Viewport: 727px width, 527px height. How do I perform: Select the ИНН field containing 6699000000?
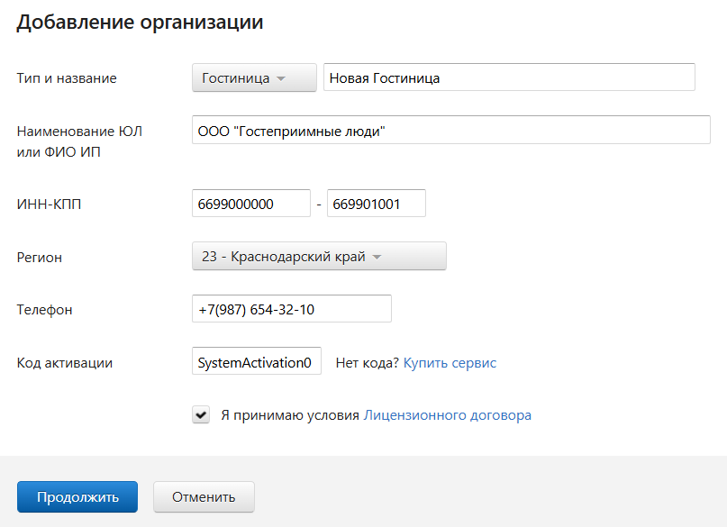[x=251, y=203]
